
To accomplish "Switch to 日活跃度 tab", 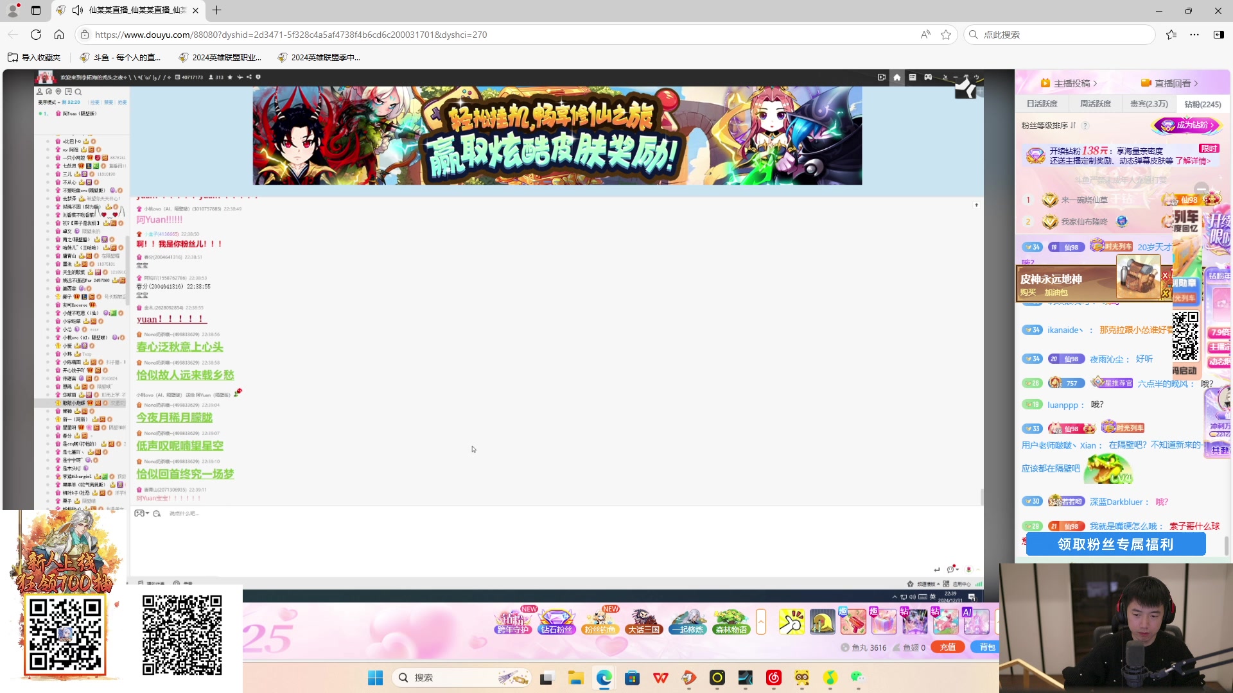I will pyautogui.click(x=1042, y=104).
